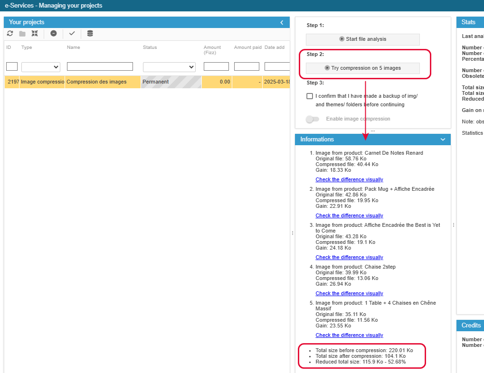Click 'Total size after compression: 104.1 Ko'

pos(361,356)
